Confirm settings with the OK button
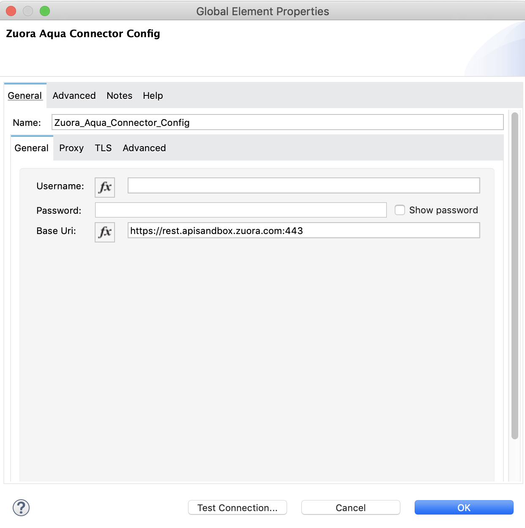The width and height of the screenshot is (525, 528). click(464, 507)
